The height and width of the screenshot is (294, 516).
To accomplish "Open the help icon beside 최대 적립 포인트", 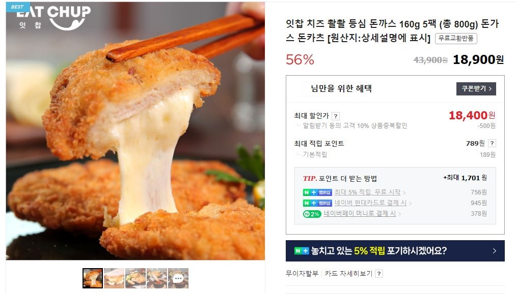I will click(x=492, y=143).
